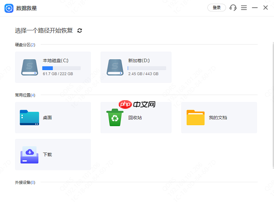This screenshot has width=274, height=209.
Task: Choose the 桌面 desktop folder icon
Action: click(30, 117)
